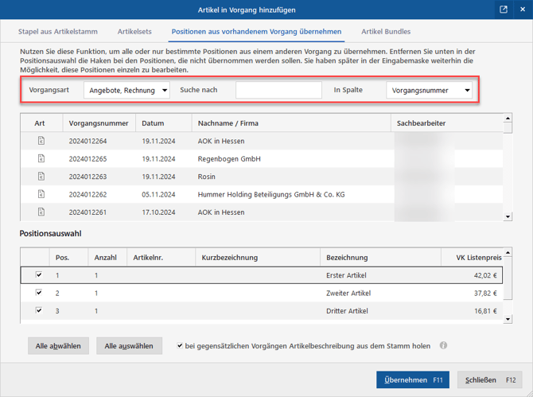Click price 16,81 €
533x397 pixels.
485,310
